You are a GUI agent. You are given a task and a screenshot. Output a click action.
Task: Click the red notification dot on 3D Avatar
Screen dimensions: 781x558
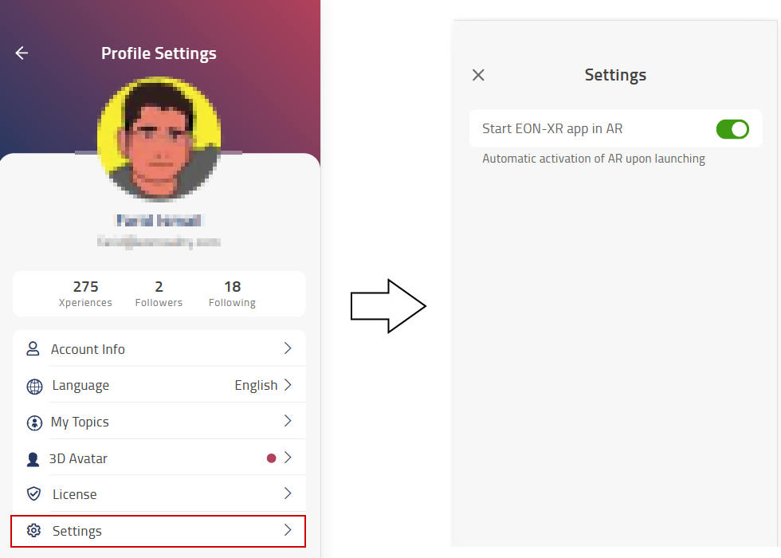click(x=271, y=458)
